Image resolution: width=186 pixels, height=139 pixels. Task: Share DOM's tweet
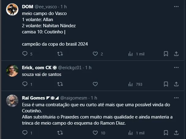[176, 54]
